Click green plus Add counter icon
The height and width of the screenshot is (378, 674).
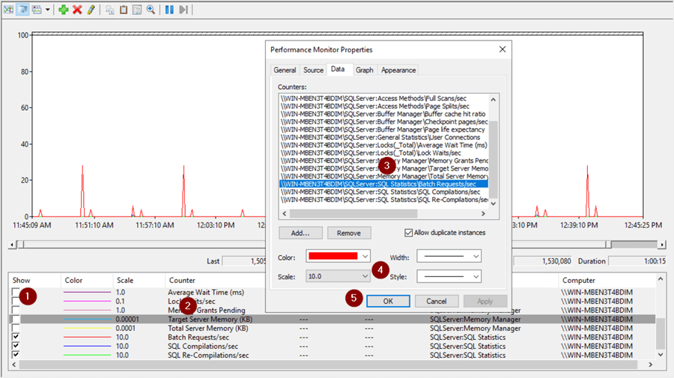point(64,10)
